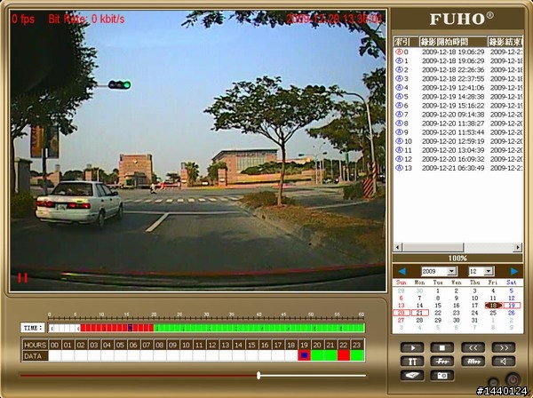Pick December 31 on the calendar
Viewport: 533px width, 398px height.
(x=474, y=320)
